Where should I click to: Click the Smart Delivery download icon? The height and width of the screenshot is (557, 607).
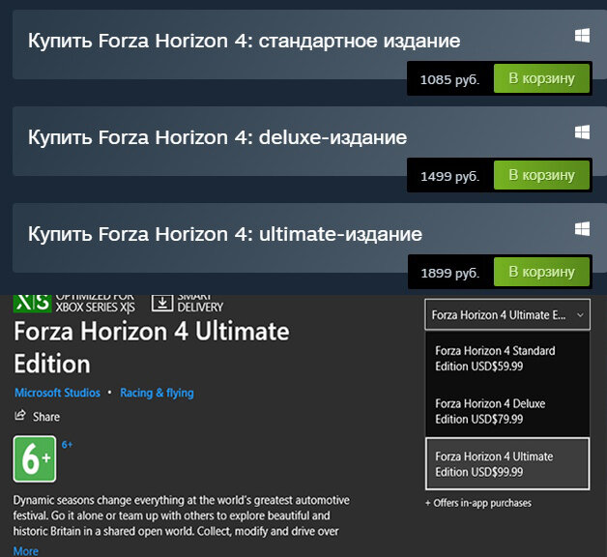click(x=161, y=304)
